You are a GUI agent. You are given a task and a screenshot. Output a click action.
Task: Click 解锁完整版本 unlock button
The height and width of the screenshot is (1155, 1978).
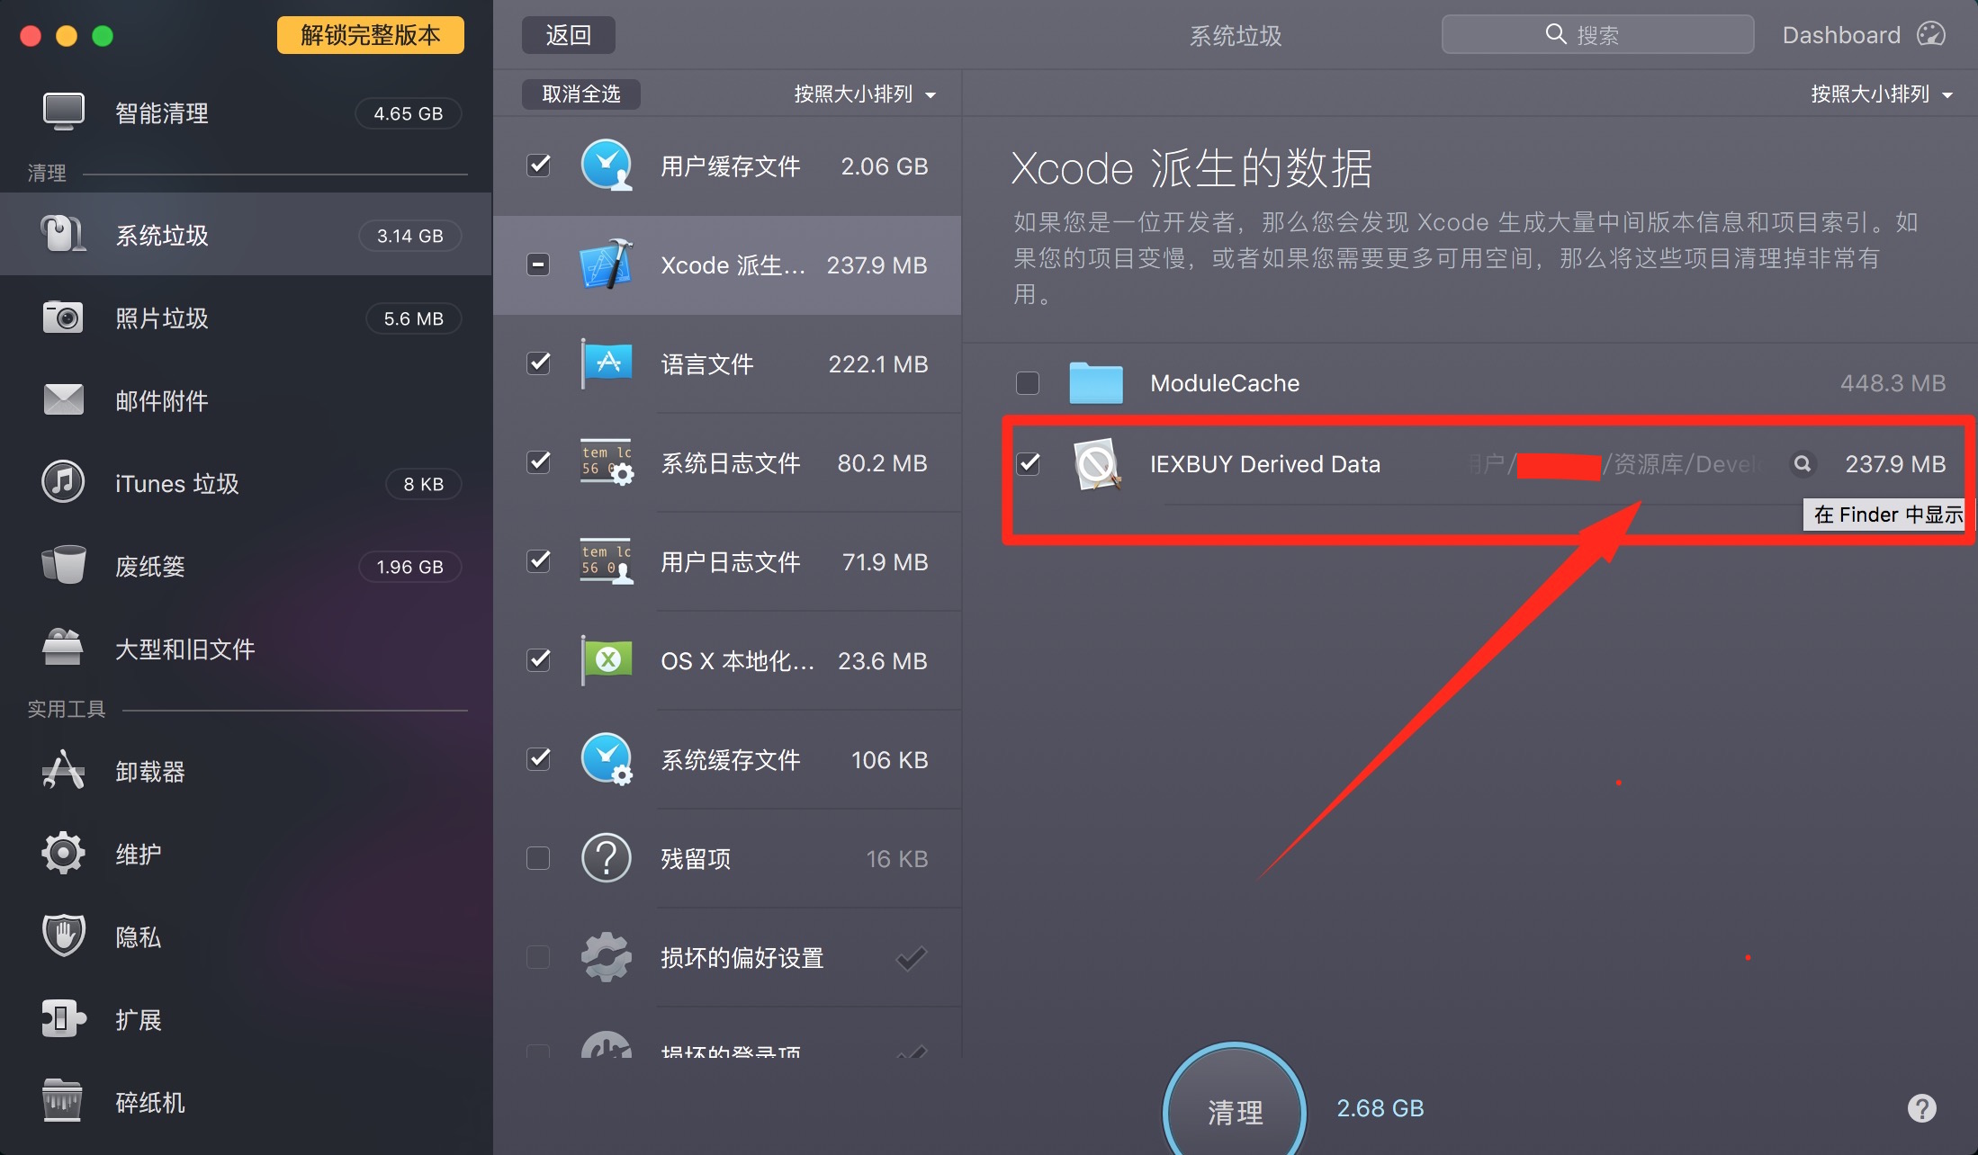pyautogui.click(x=371, y=35)
